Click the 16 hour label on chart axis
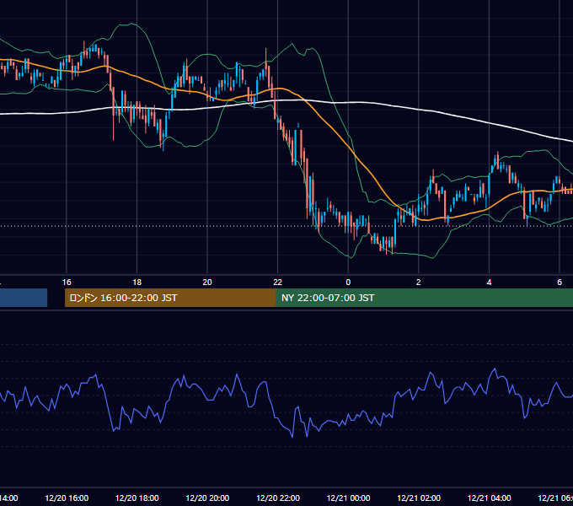Viewport: 573px width, 506px height. [x=67, y=283]
